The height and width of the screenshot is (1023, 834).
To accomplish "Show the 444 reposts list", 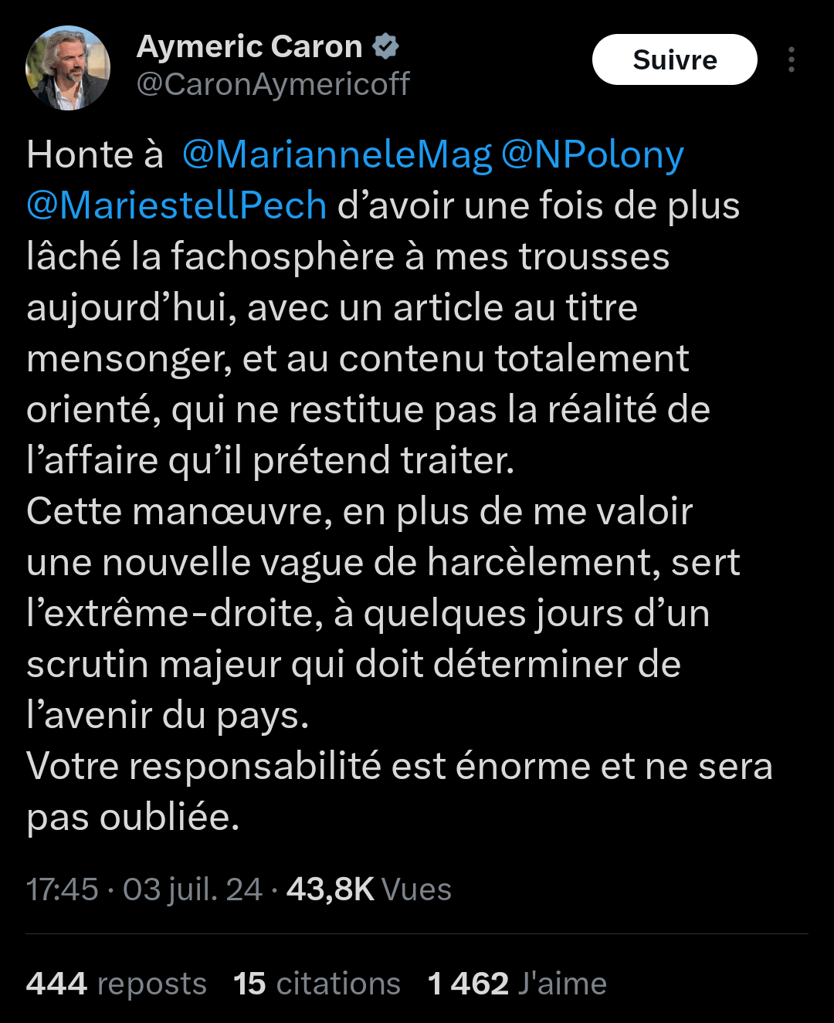I will [117, 984].
